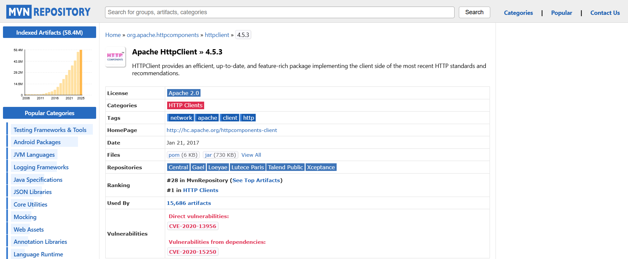Open the Apache 2.0 license tag

pos(184,93)
